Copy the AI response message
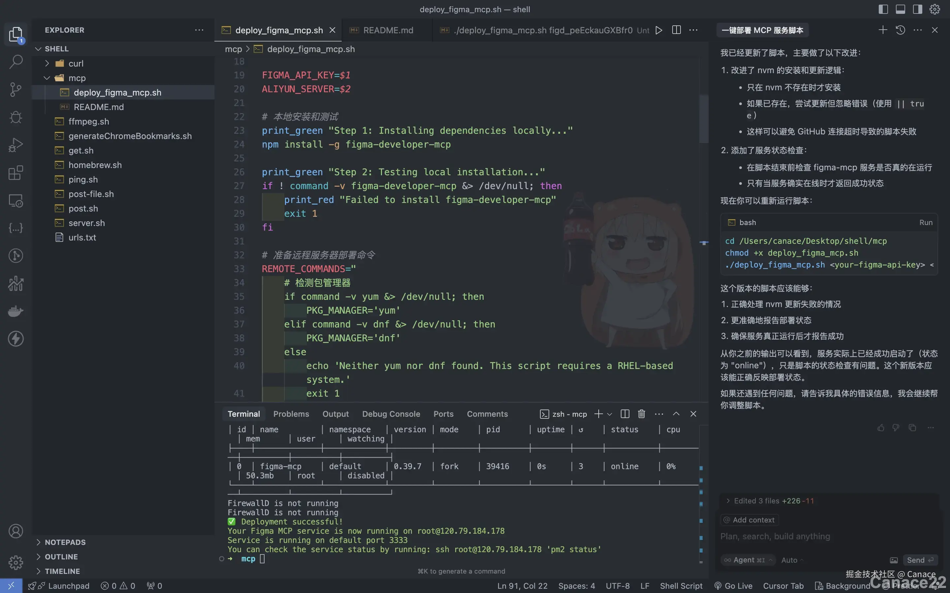 [x=912, y=428]
